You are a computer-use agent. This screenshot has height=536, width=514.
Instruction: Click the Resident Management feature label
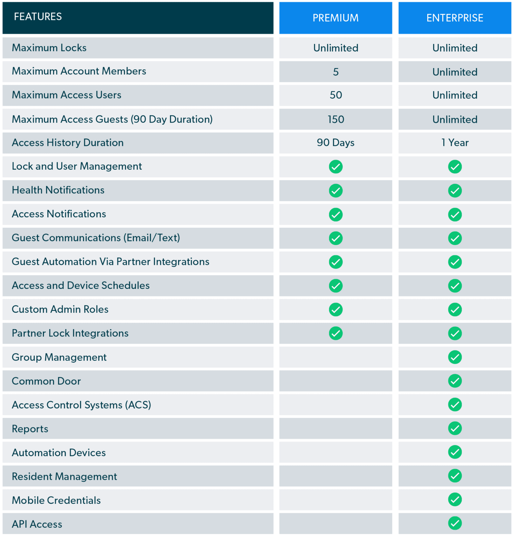click(x=64, y=476)
